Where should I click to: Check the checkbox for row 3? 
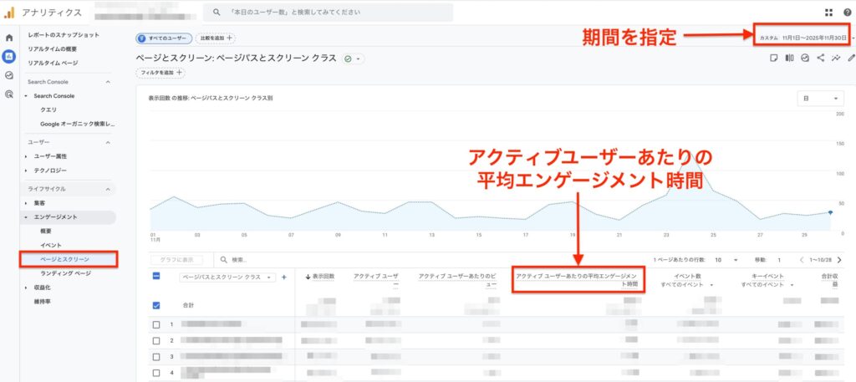pos(156,356)
